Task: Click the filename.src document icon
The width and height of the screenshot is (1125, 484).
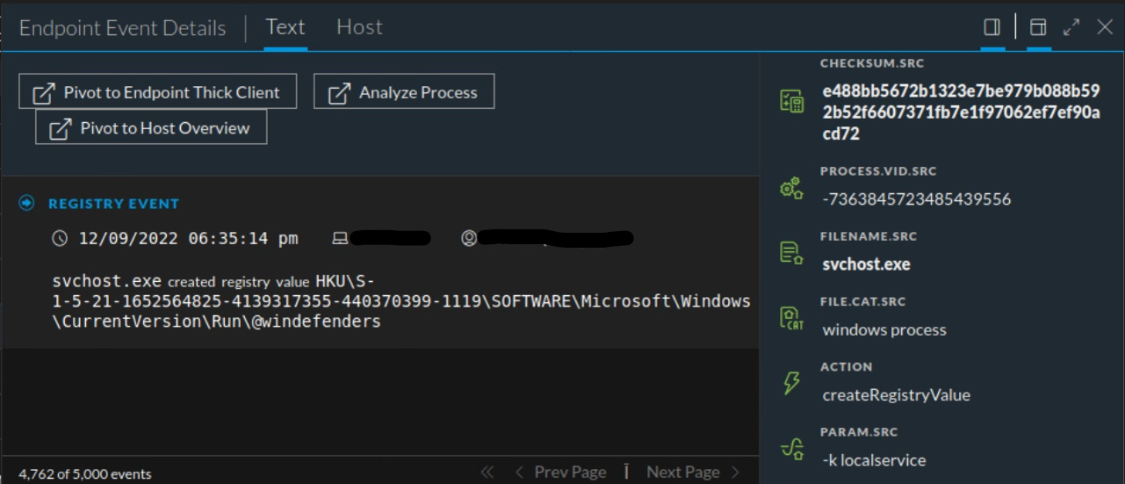Action: [x=791, y=253]
